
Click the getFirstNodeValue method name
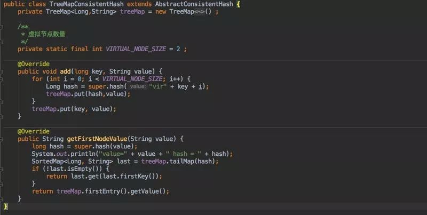[x=97, y=139]
